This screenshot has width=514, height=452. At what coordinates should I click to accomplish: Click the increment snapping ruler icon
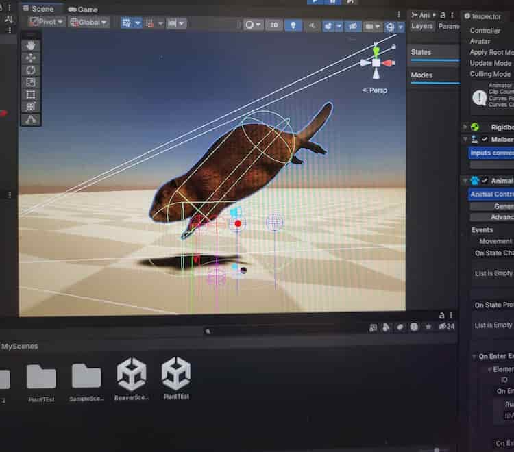[172, 23]
